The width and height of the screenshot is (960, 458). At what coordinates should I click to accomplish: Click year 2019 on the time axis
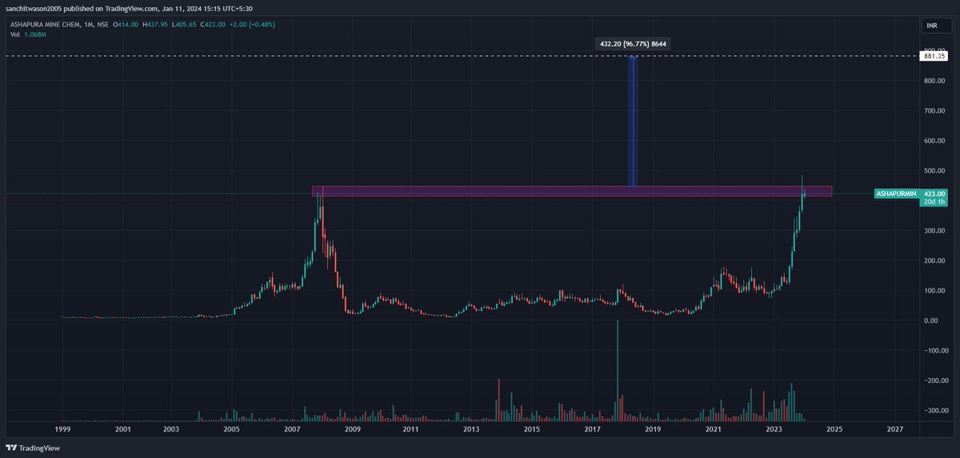coord(653,429)
